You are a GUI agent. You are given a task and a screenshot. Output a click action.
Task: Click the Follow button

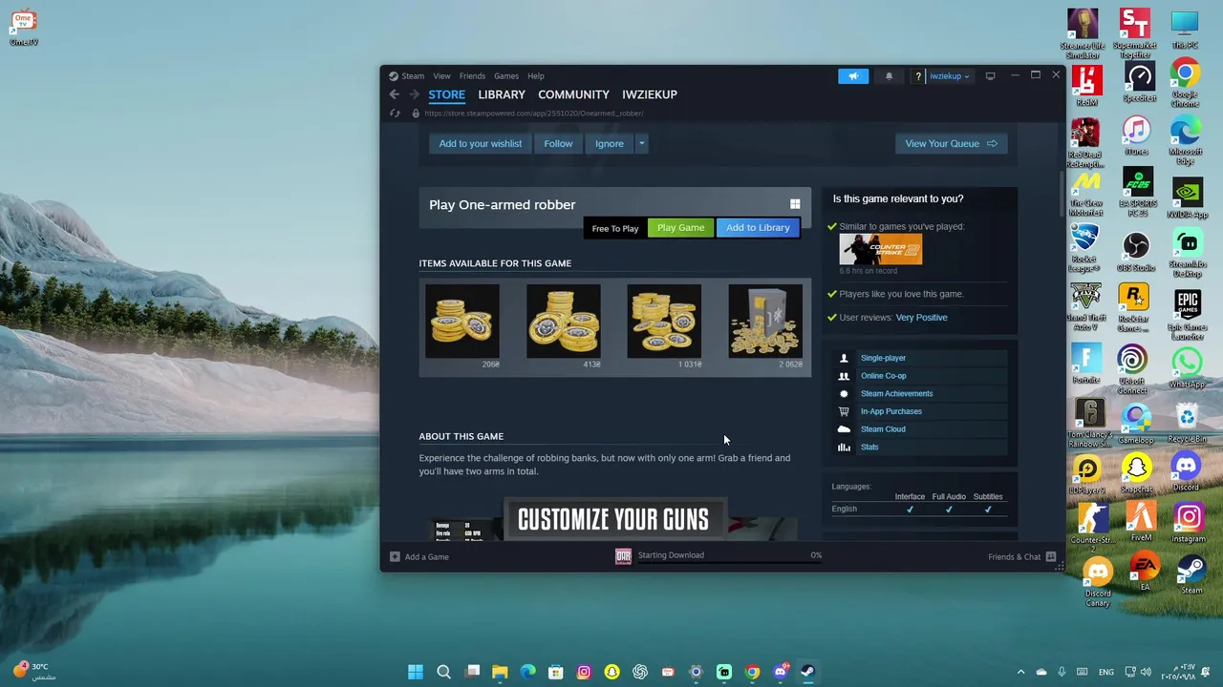click(558, 143)
